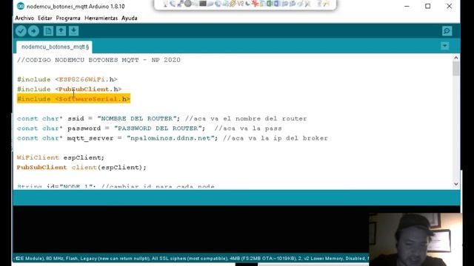Viewport: 474px width, 266px height.
Task: Click the comment "aca va el nombre del router"
Action: point(246,118)
